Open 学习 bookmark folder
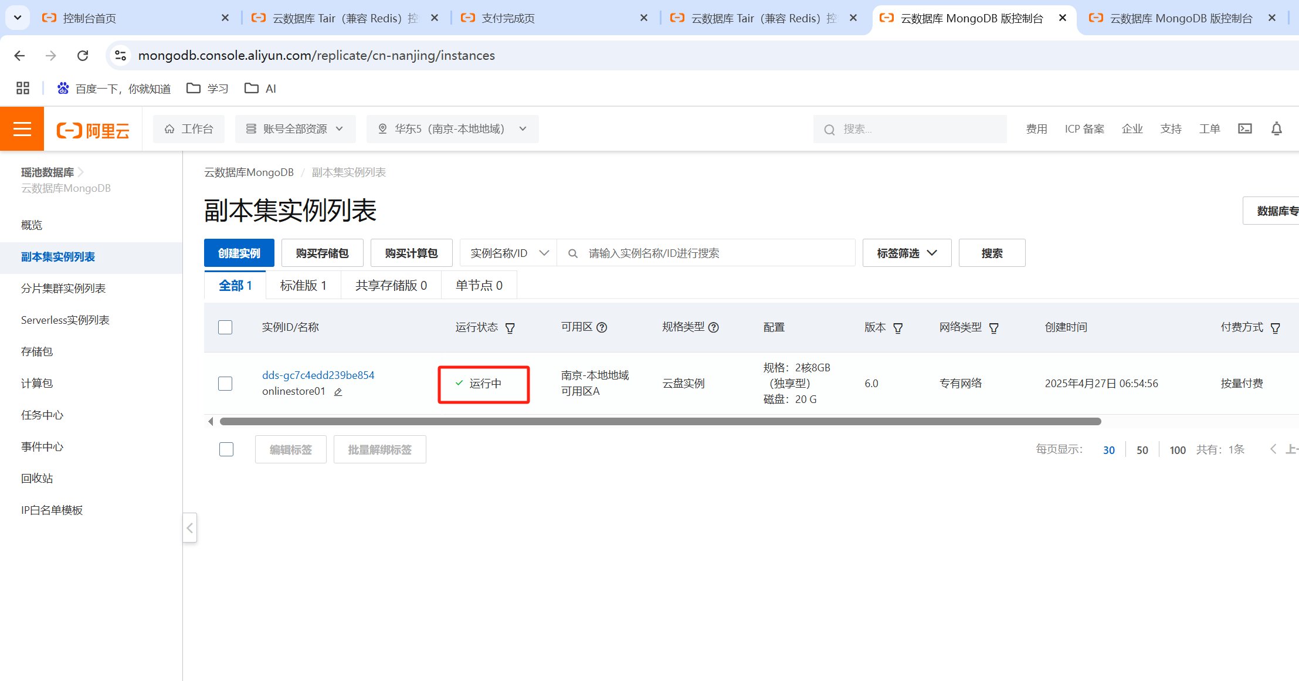The height and width of the screenshot is (681, 1299). pos(207,89)
